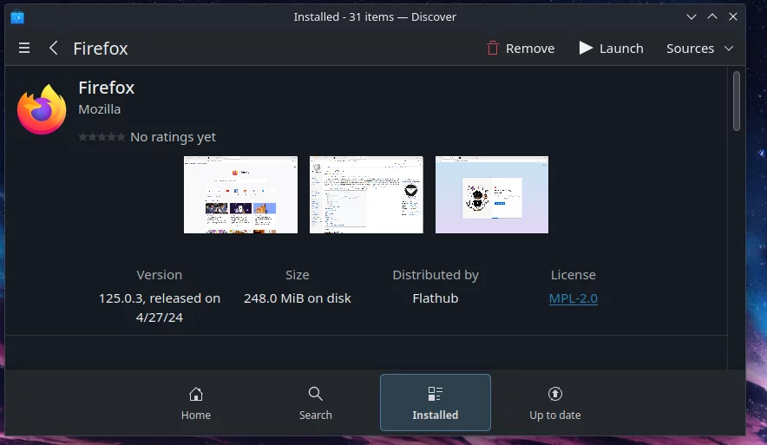Launch Firefox with the play button

point(611,48)
